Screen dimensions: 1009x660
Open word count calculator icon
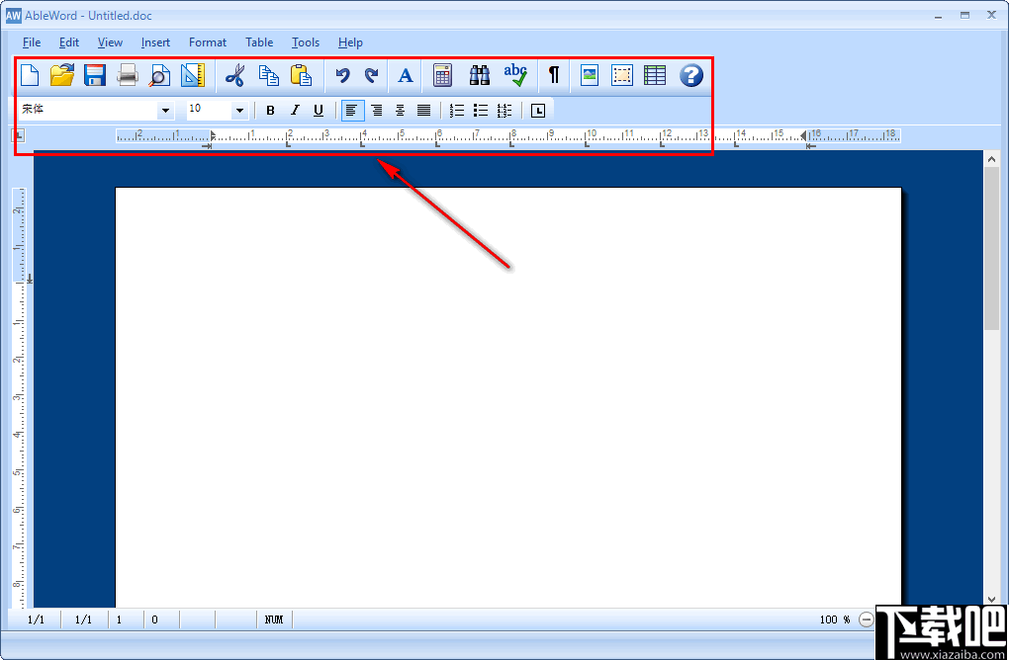(x=442, y=75)
